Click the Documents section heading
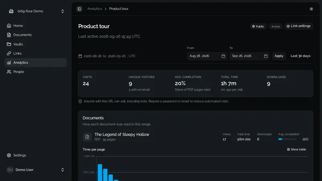Screen dimensions: 322x181 93,118
